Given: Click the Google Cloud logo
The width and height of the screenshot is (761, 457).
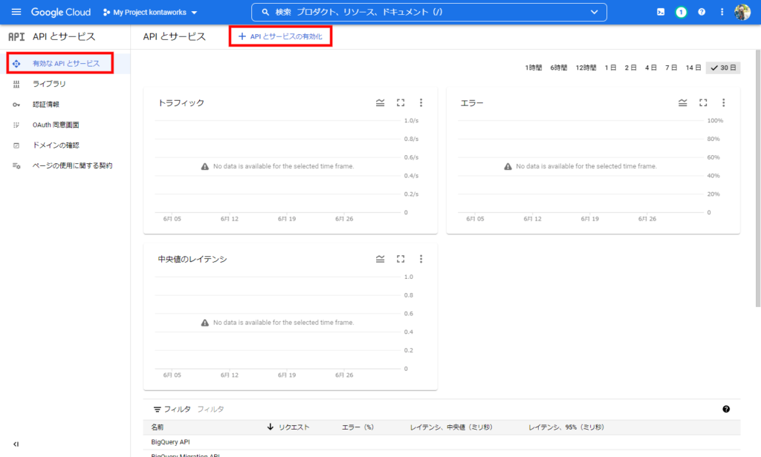Looking at the screenshot, I should tap(61, 12).
